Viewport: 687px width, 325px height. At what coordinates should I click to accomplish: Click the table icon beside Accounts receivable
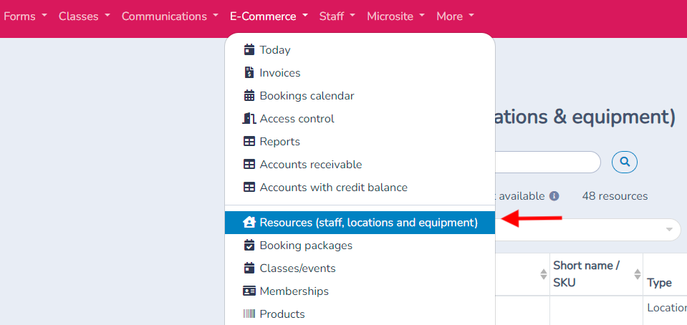[249, 164]
